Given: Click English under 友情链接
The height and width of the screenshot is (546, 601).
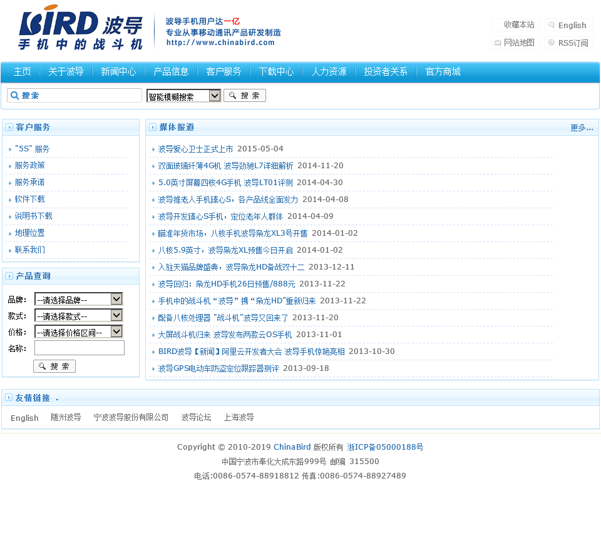Looking at the screenshot, I should (x=24, y=418).
